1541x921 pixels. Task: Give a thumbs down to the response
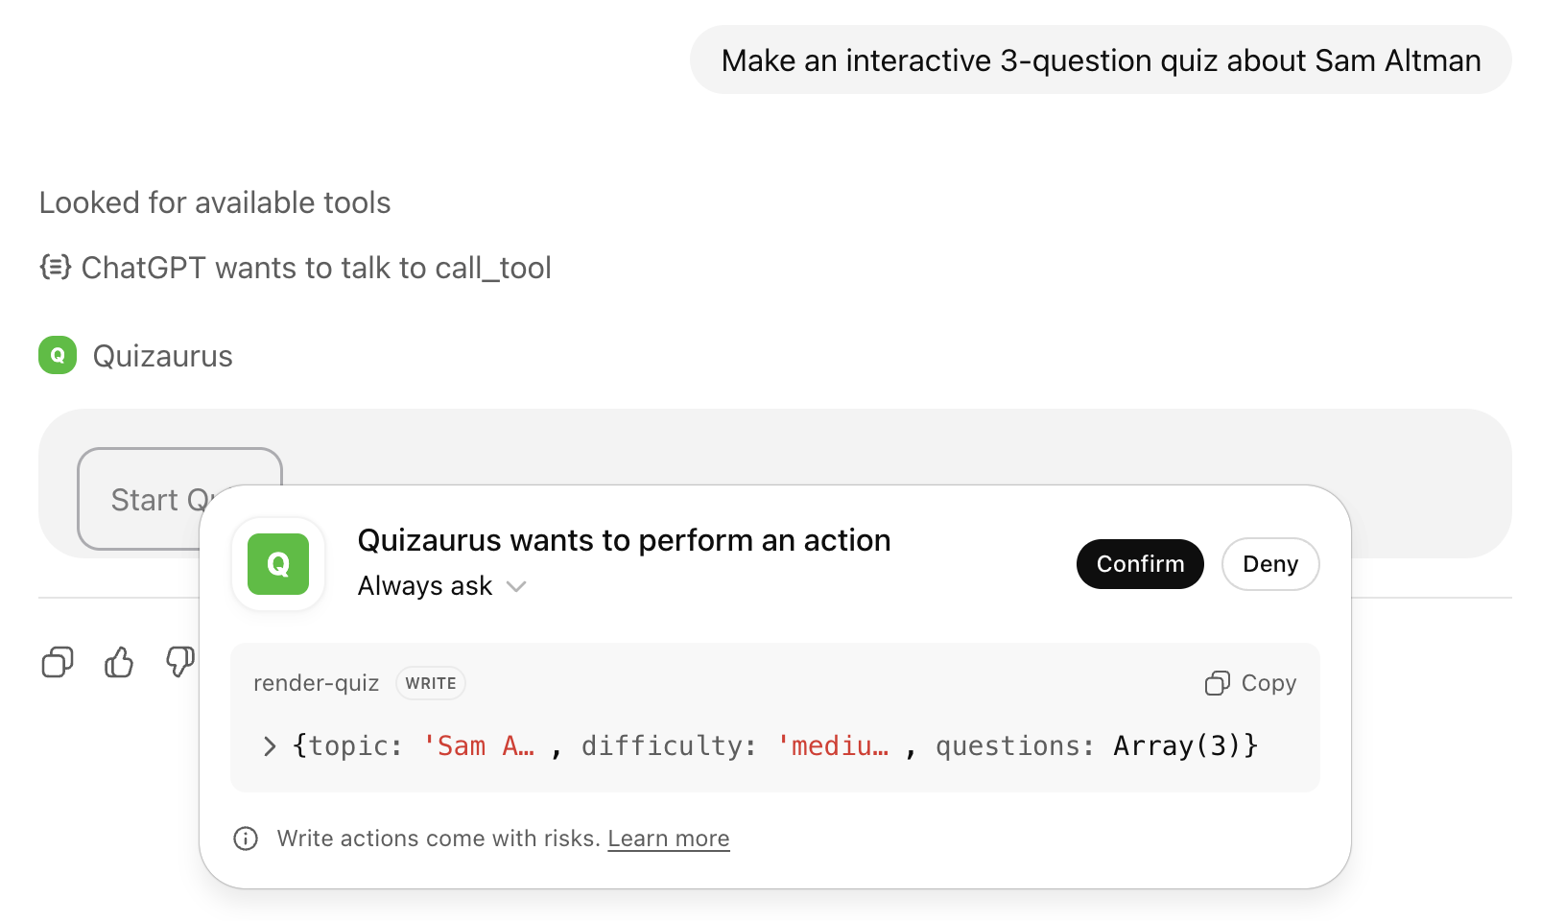[179, 662]
